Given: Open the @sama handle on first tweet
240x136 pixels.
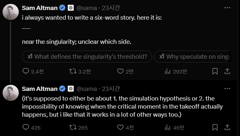Looking at the screenshot, I should pyautogui.click(x=87, y=7).
